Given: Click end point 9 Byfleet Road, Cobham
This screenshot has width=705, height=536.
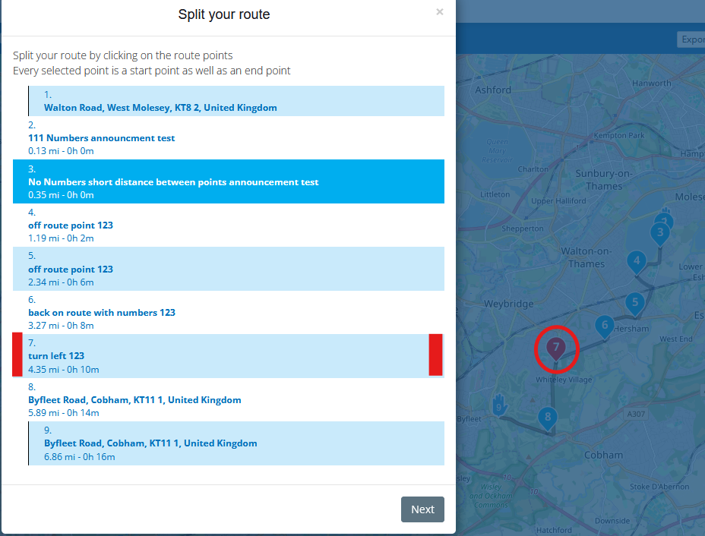Looking at the screenshot, I should (x=236, y=443).
